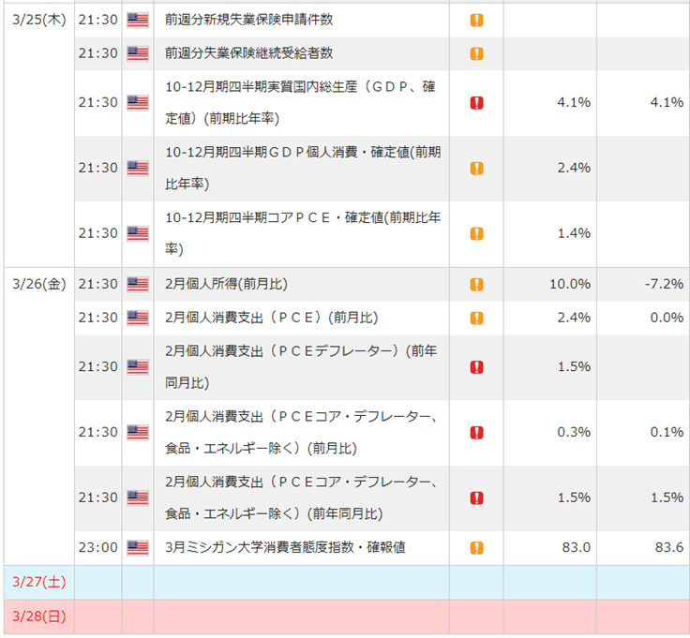Click orange importance icon for ミシガン大学消費者態度指数
The height and width of the screenshot is (638, 690).
pyautogui.click(x=476, y=548)
